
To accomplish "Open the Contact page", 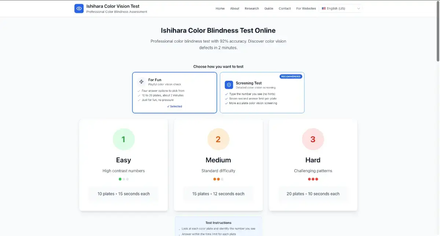I will (285, 8).
